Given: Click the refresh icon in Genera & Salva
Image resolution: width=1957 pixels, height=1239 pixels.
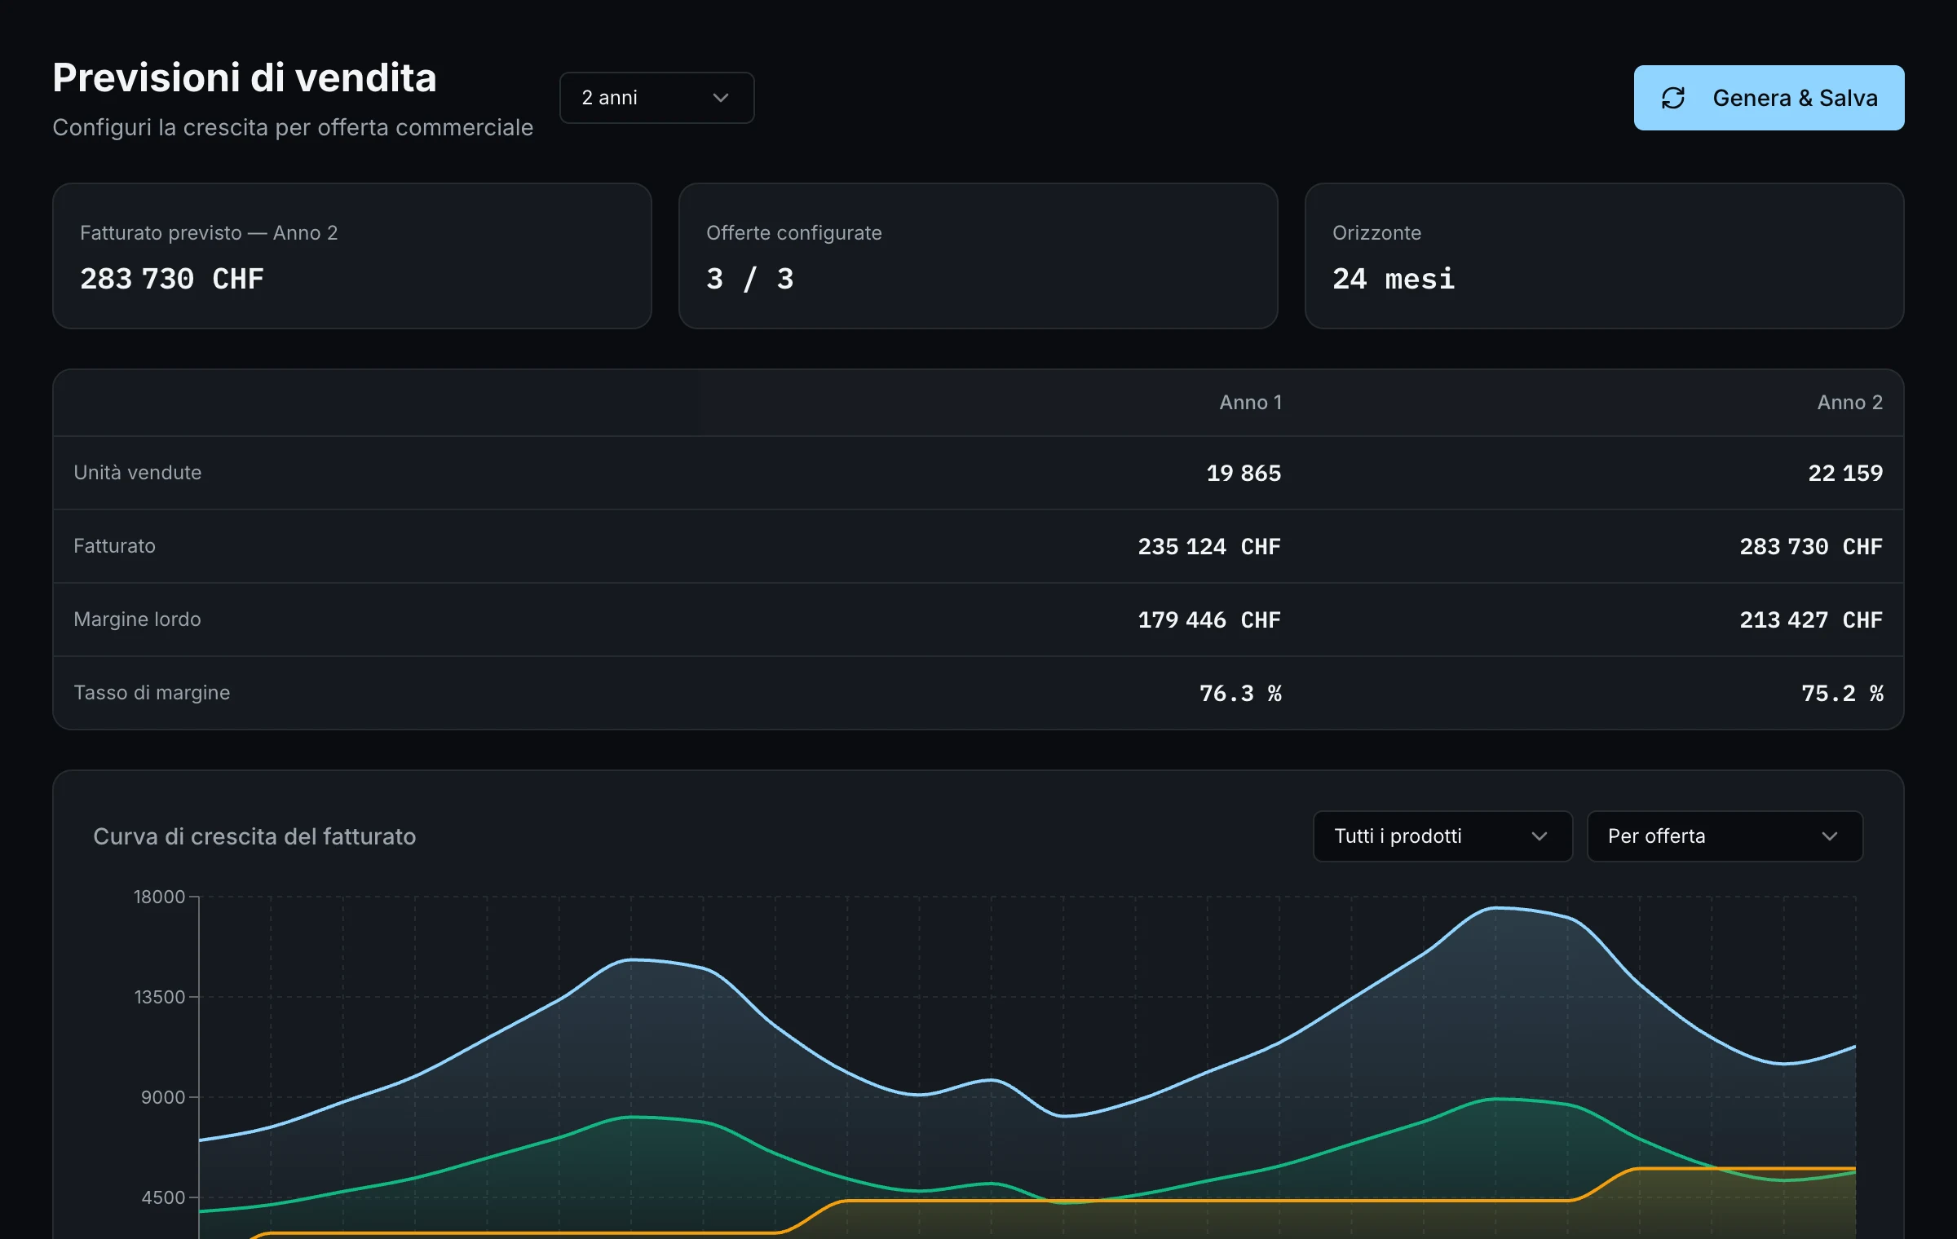Looking at the screenshot, I should pyautogui.click(x=1673, y=98).
